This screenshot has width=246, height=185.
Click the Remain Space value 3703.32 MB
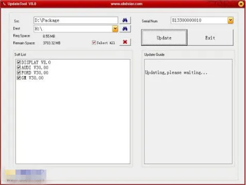[52, 43]
